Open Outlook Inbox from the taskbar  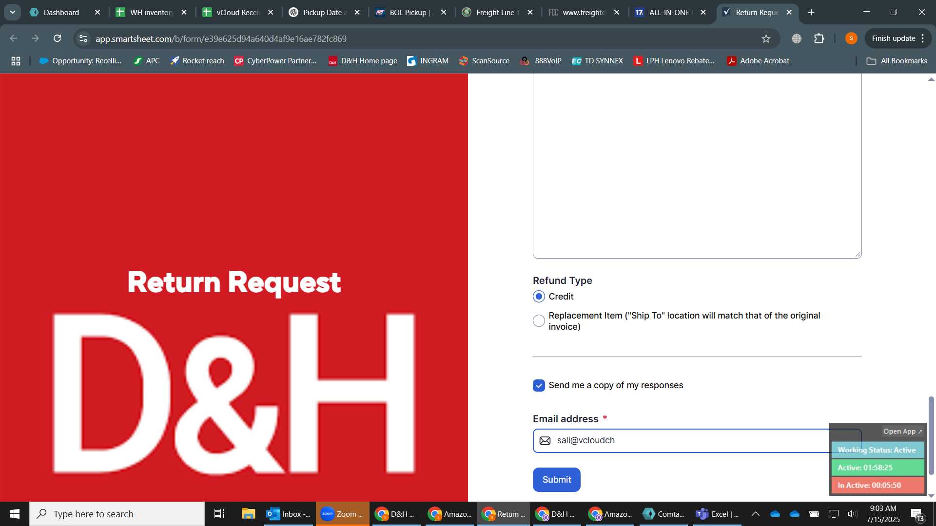pyautogui.click(x=289, y=514)
